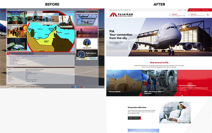Select the red first tab on old site
212x133 pixels.
pos(8,53)
